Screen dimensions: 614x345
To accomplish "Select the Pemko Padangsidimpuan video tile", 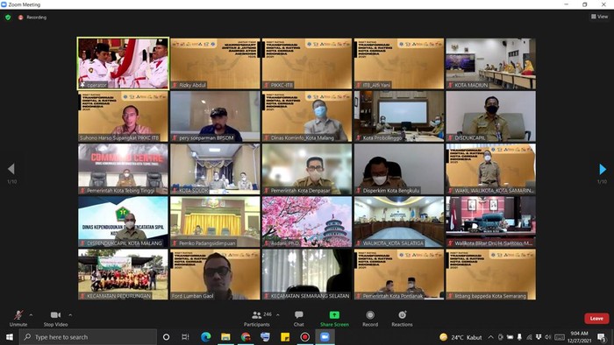I will click(x=215, y=222).
